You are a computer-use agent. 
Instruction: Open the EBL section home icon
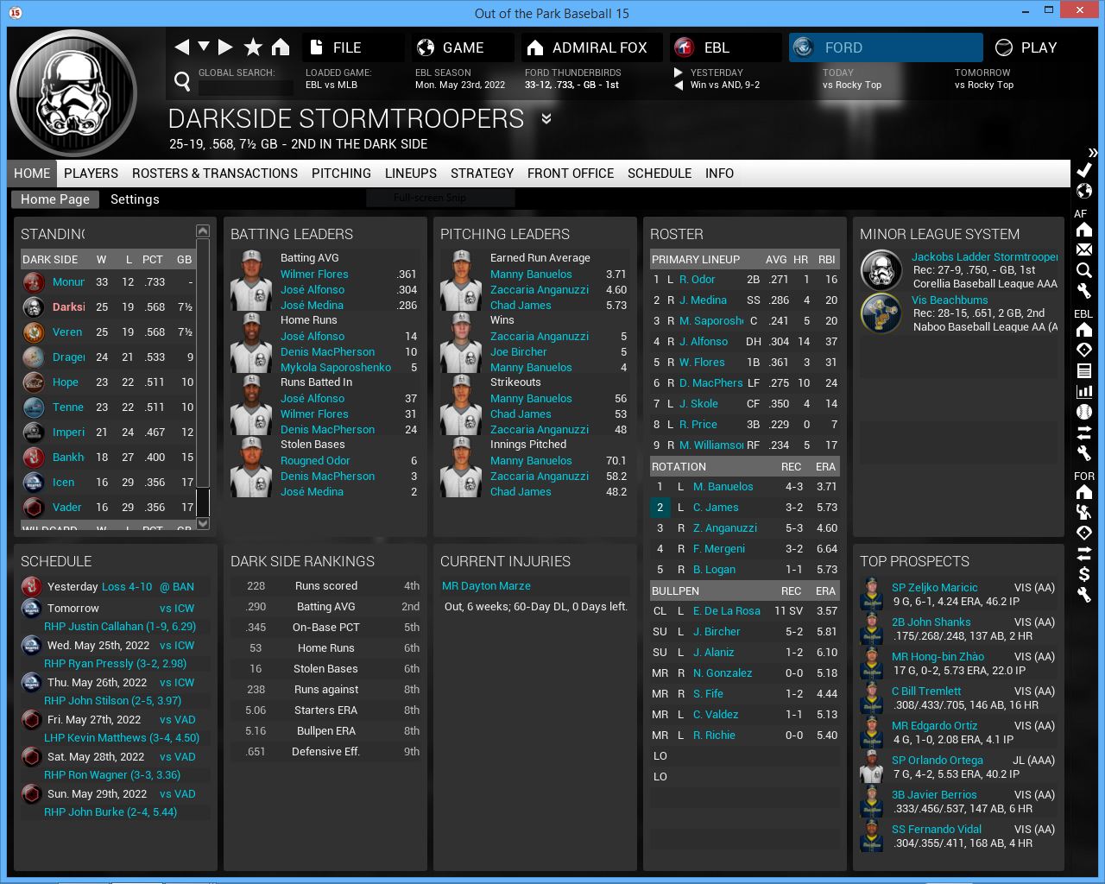(x=1084, y=330)
